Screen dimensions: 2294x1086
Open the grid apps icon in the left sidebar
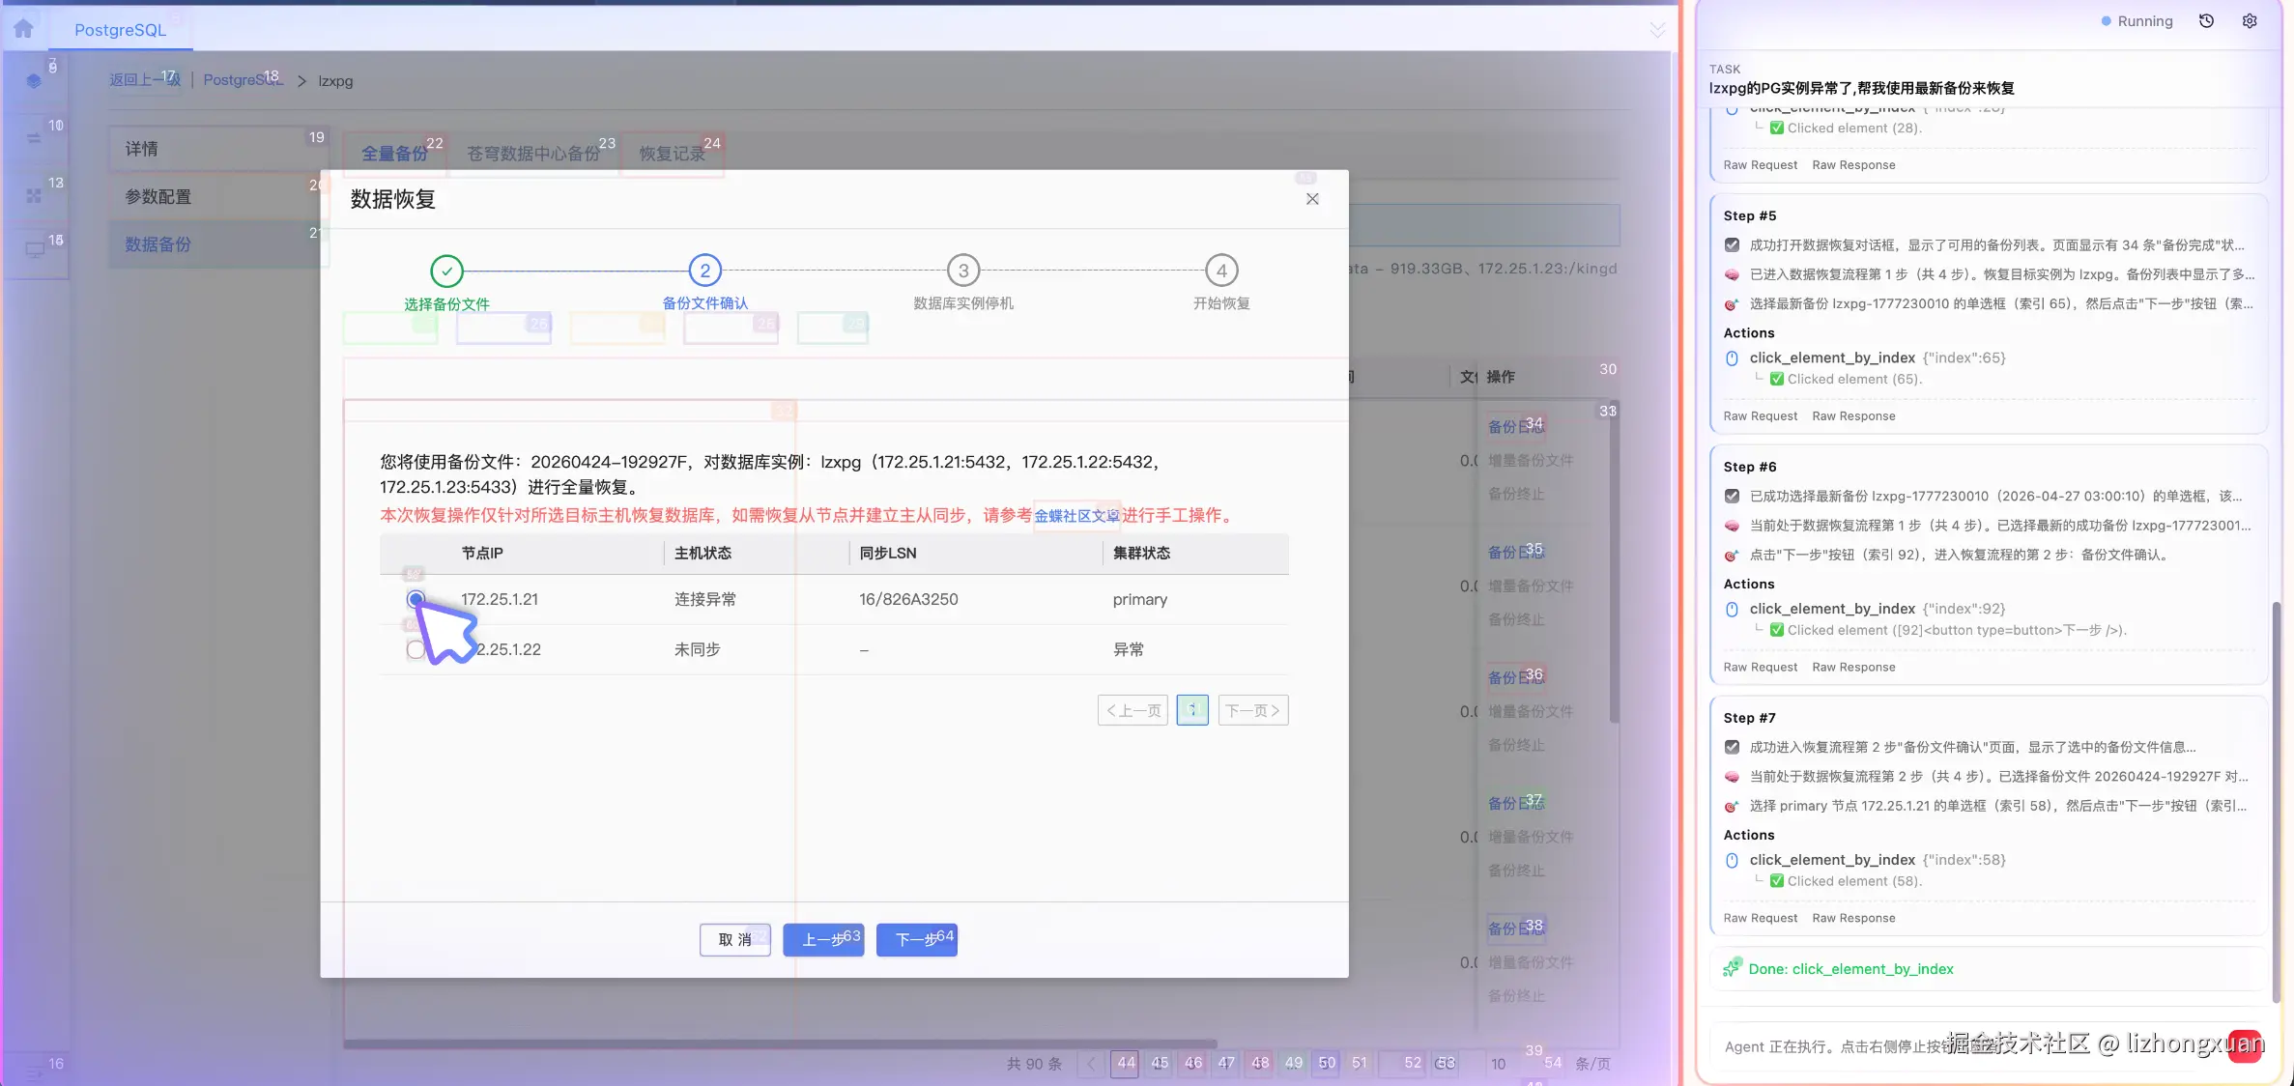34,195
